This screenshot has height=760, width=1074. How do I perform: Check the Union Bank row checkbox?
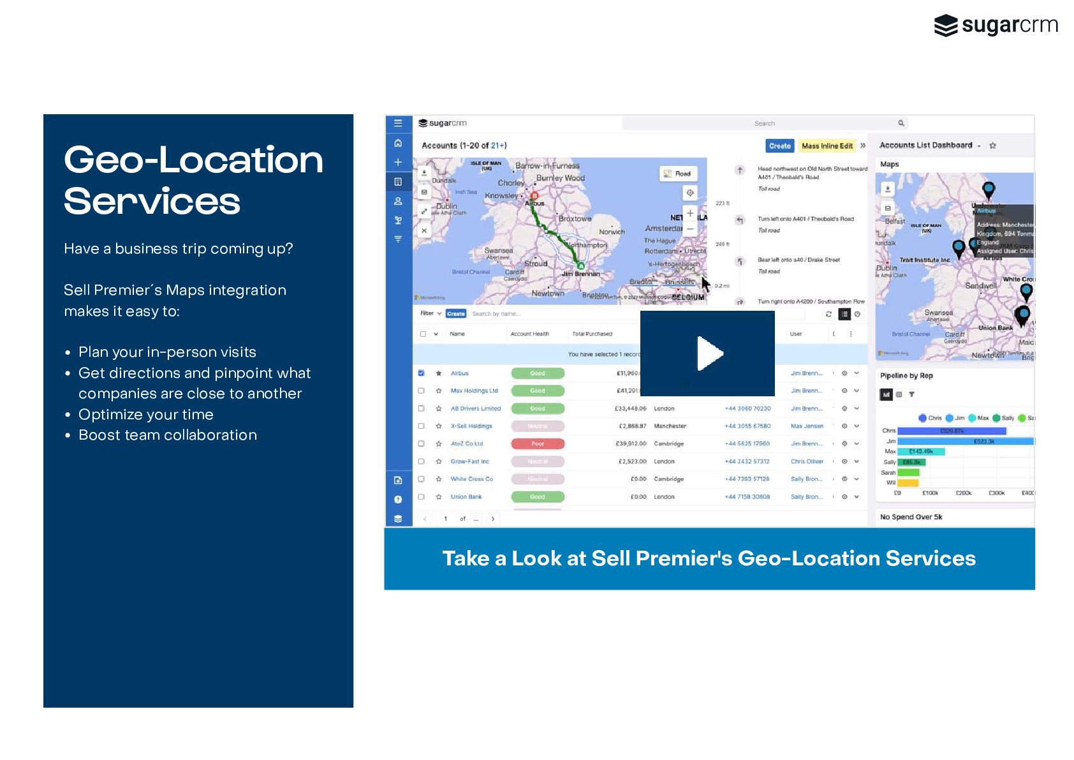[x=421, y=496]
